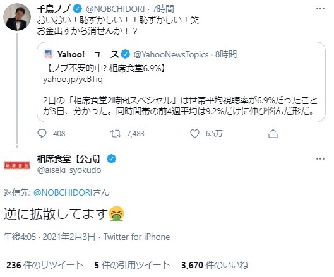Click the verified badge beside 相席食堂【公式】
Viewport: 334px width, 277px height.
pos(112,159)
